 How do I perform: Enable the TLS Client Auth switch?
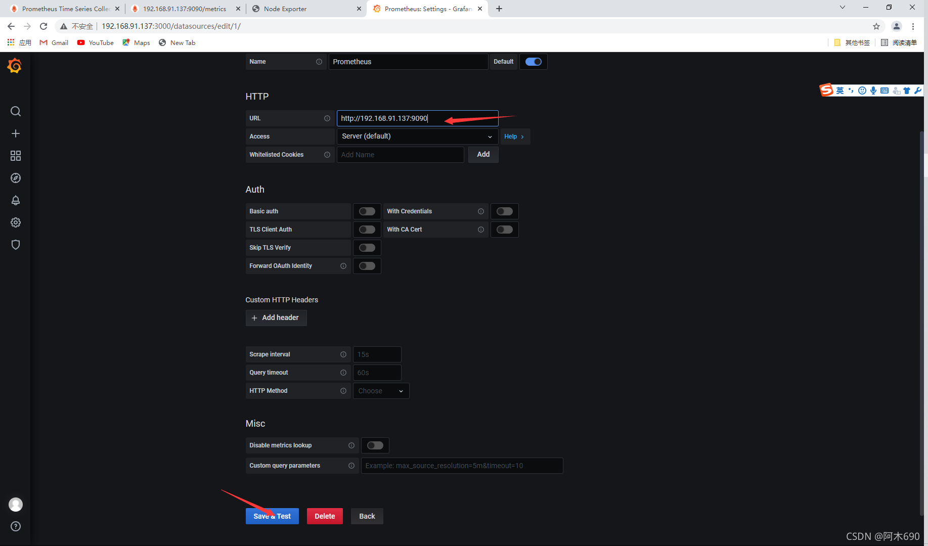point(367,230)
